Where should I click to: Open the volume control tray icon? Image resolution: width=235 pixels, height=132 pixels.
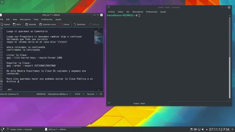pyautogui.click(x=203, y=129)
